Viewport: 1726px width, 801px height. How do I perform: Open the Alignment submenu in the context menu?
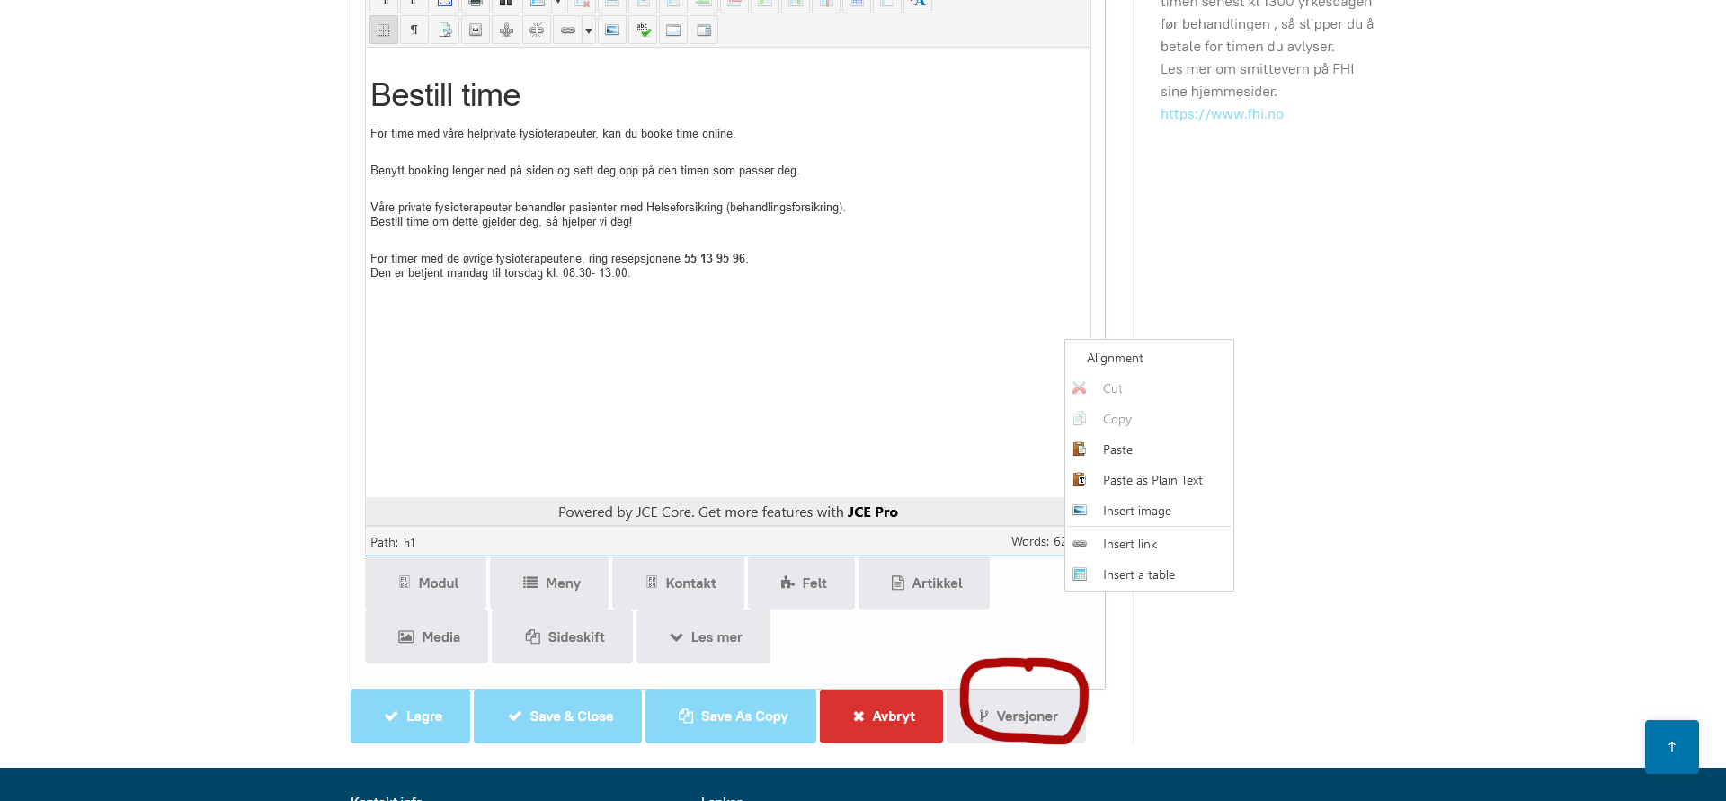[x=1149, y=358]
